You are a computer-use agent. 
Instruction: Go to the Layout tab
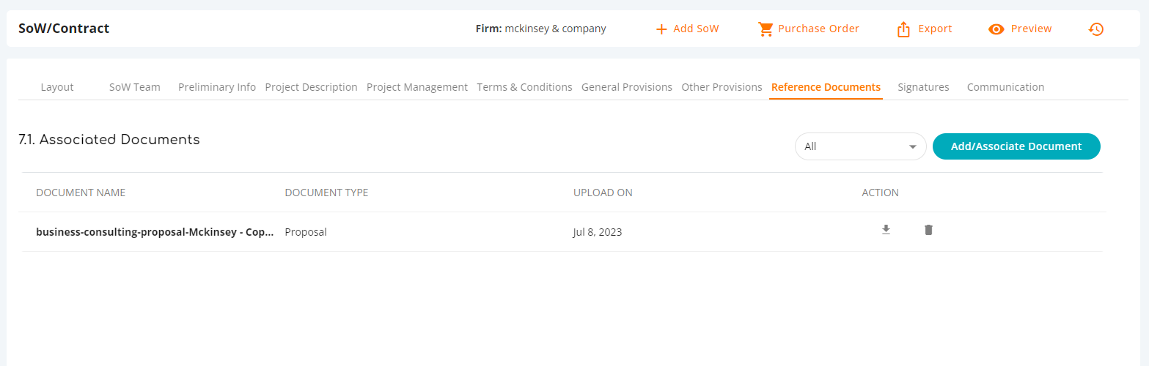pyautogui.click(x=57, y=87)
